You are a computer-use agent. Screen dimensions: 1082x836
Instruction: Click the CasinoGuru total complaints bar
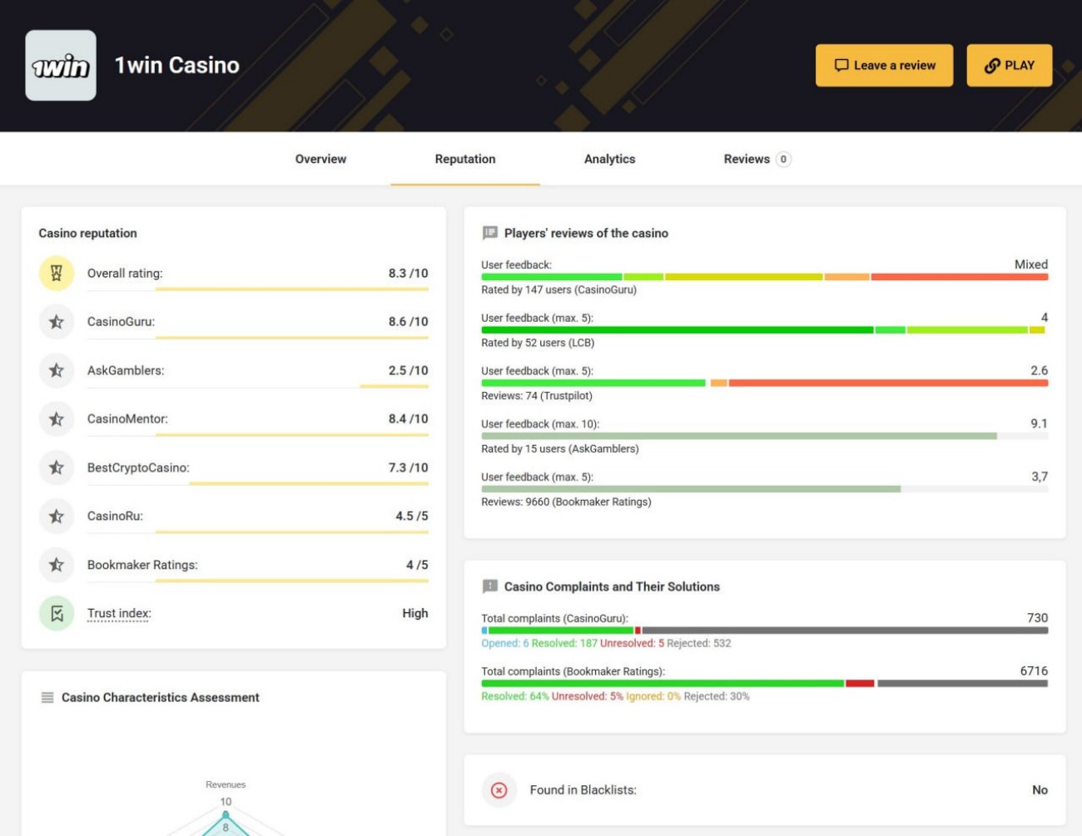(x=764, y=631)
